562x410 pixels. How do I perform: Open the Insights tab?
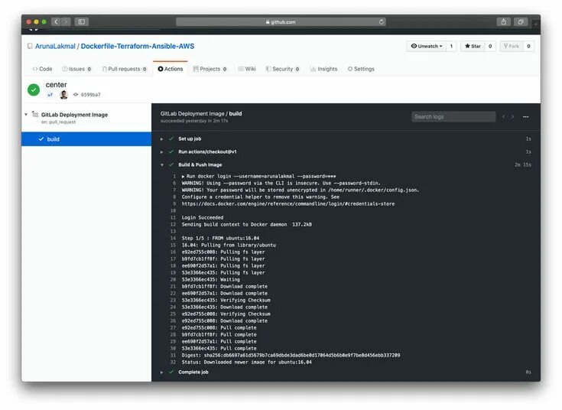pyautogui.click(x=323, y=69)
